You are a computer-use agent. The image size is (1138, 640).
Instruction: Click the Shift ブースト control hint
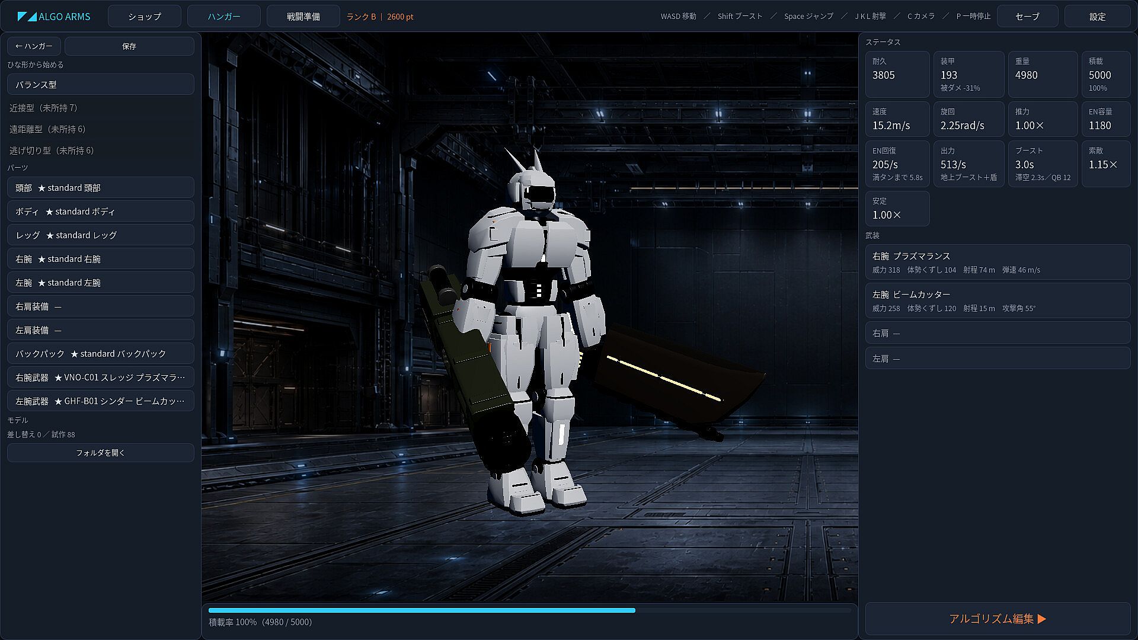740,17
